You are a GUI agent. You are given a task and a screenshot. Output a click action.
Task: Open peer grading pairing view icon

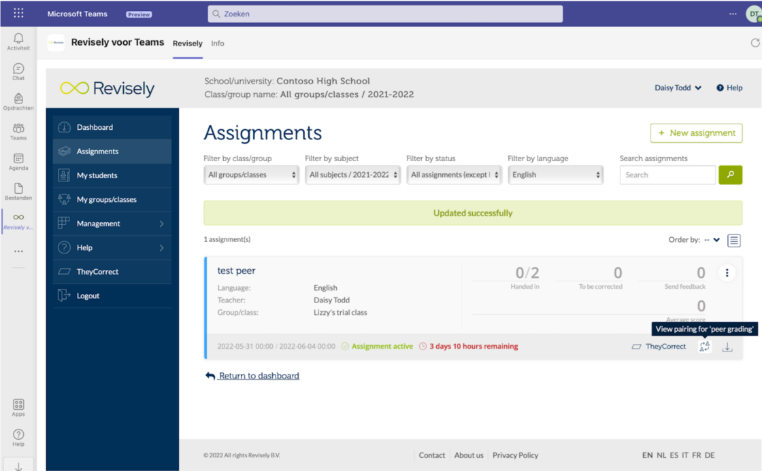click(x=704, y=347)
